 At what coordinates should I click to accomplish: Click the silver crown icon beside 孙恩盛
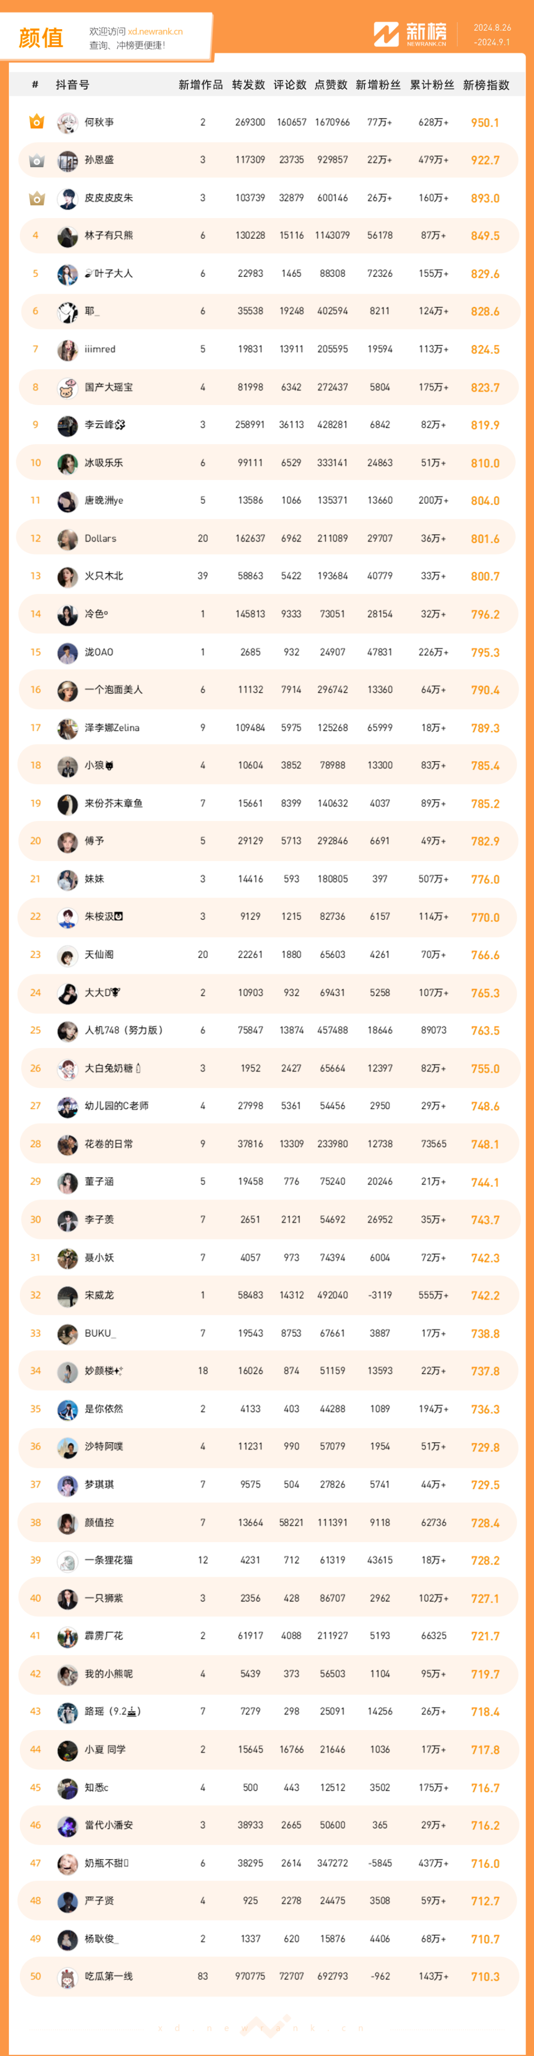tap(36, 160)
